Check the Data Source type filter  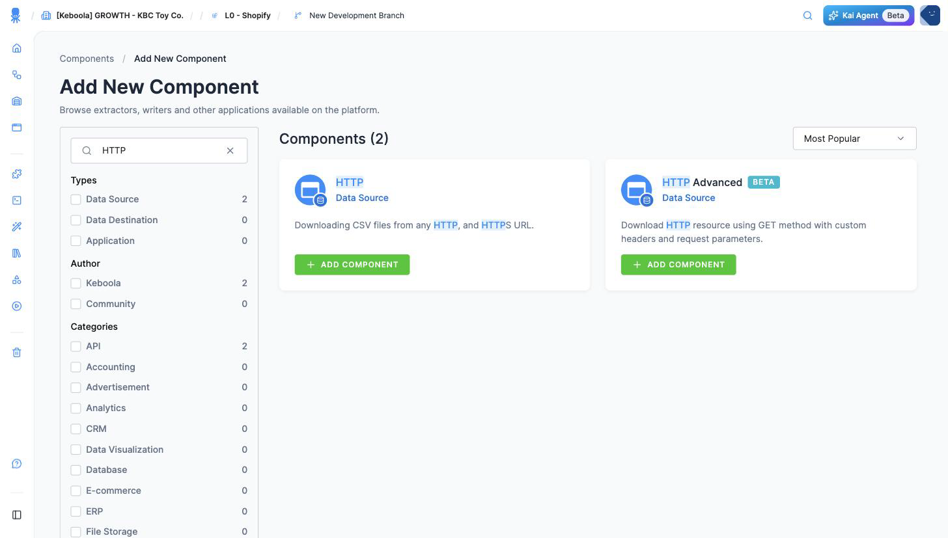pos(76,200)
